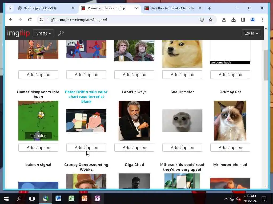Add Caption under the hobbits image
This screenshot has height=204, width=273.
click(134, 75)
